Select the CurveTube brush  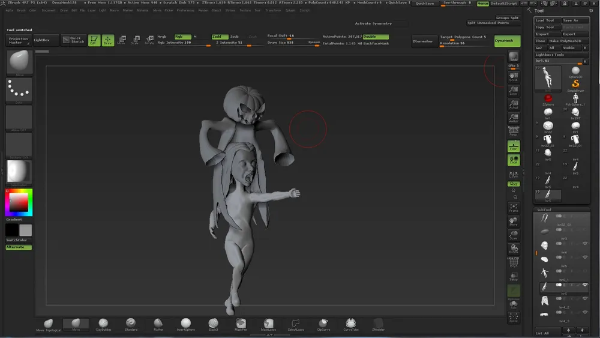351,324
